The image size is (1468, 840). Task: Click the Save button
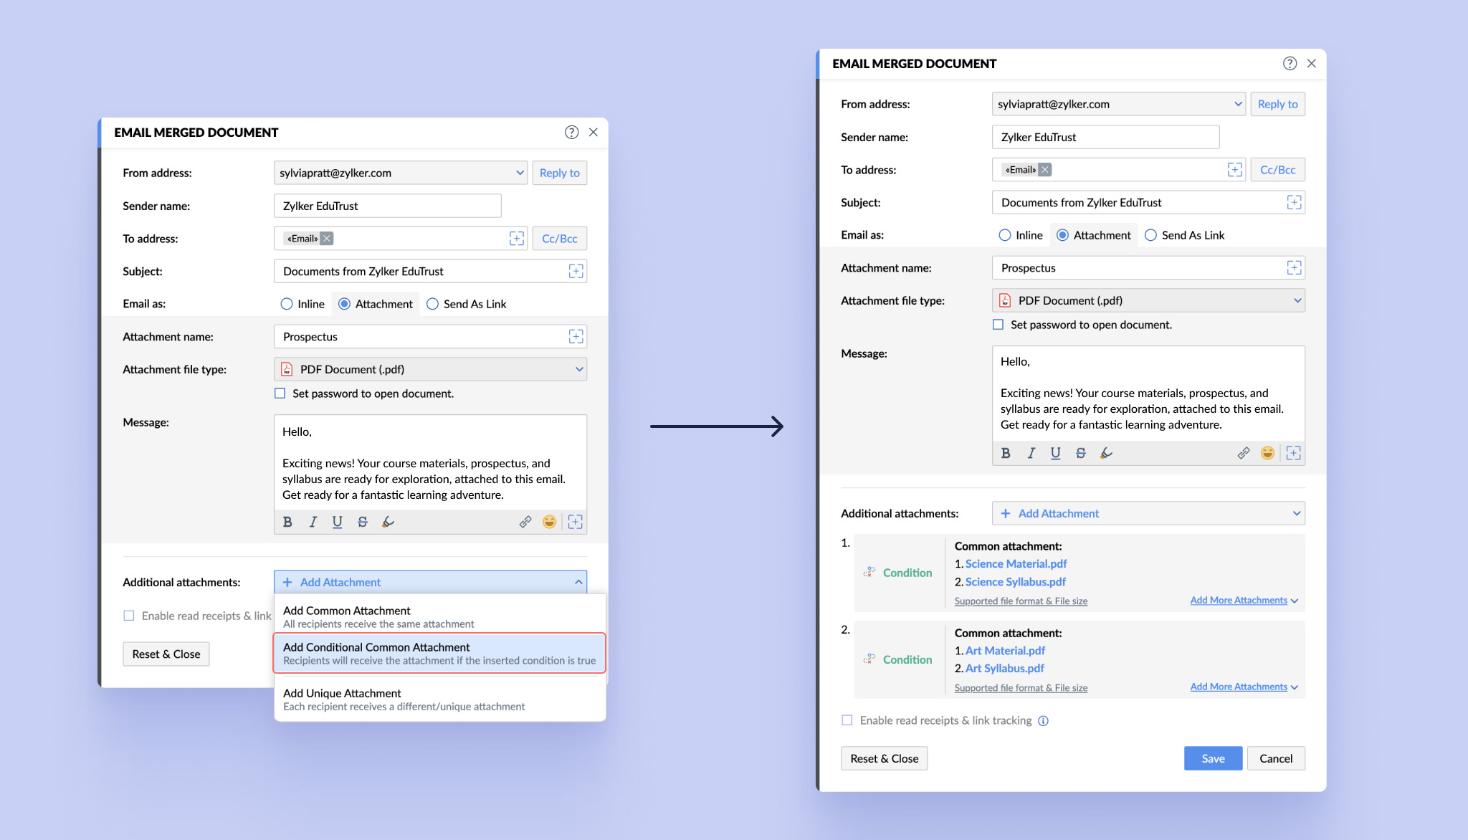coord(1213,758)
